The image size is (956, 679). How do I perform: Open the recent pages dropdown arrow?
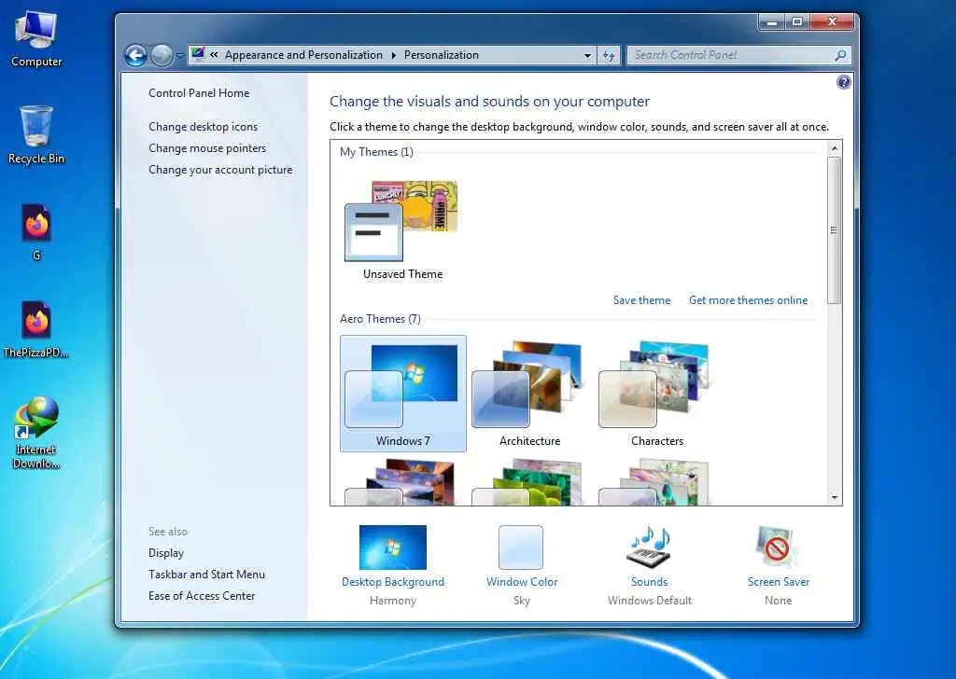[x=180, y=55]
